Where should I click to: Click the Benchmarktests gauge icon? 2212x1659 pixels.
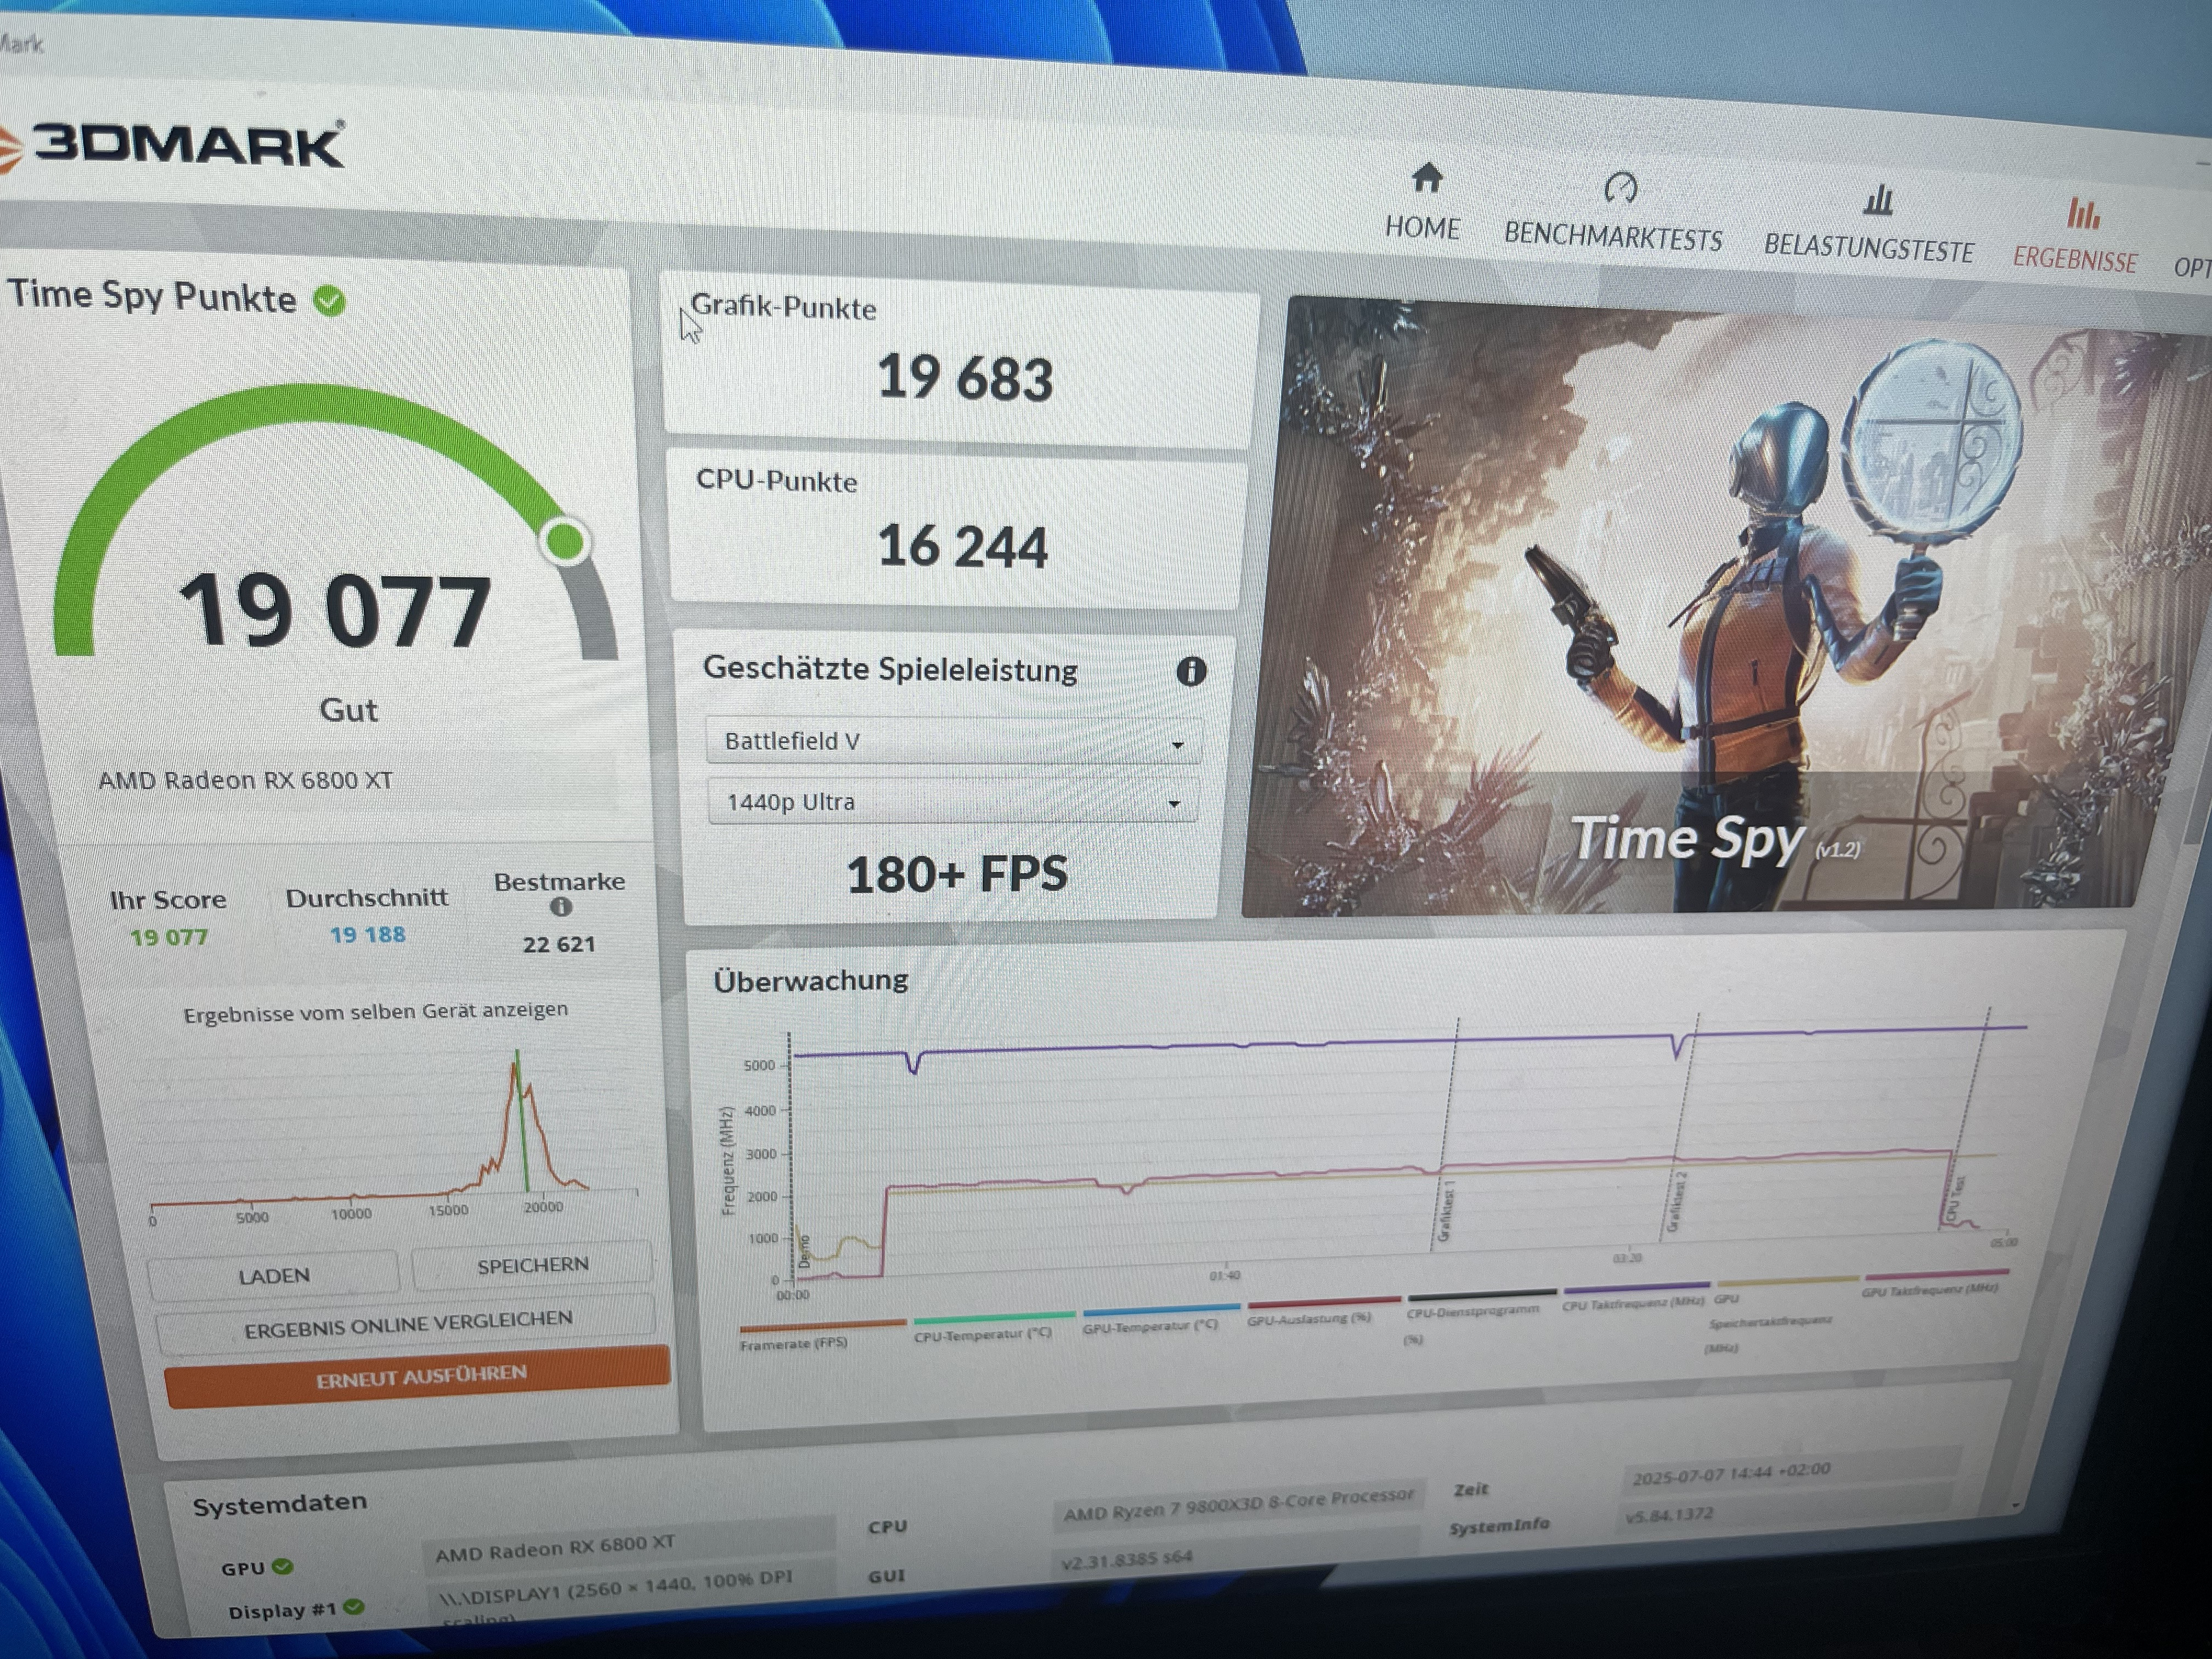click(1620, 187)
